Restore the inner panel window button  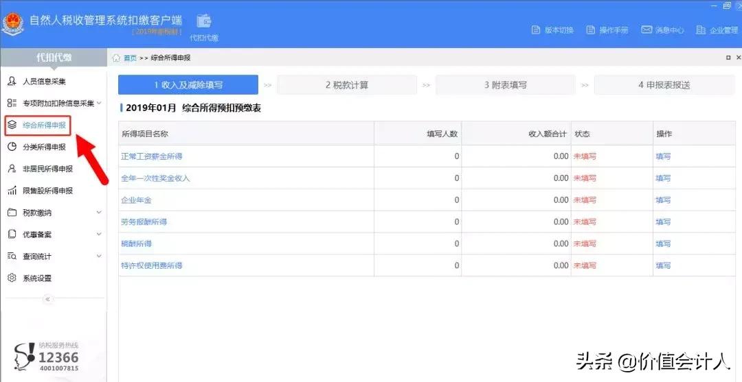click(x=728, y=58)
